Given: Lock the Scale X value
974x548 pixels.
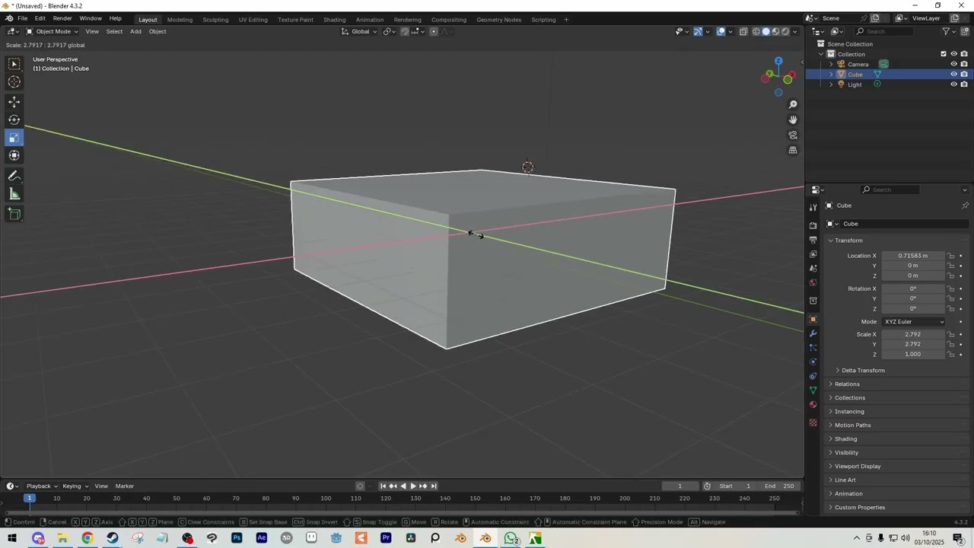Looking at the screenshot, I should pos(951,334).
